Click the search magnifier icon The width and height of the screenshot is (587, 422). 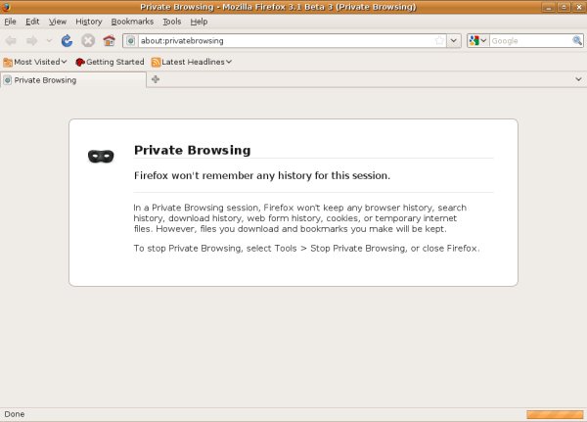577,40
